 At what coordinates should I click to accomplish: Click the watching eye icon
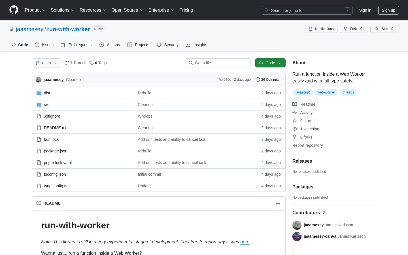point(295,129)
